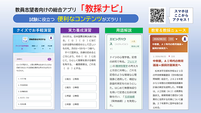Click the エビングハウス entry title
This screenshot has width=201, height=113.
117,41
